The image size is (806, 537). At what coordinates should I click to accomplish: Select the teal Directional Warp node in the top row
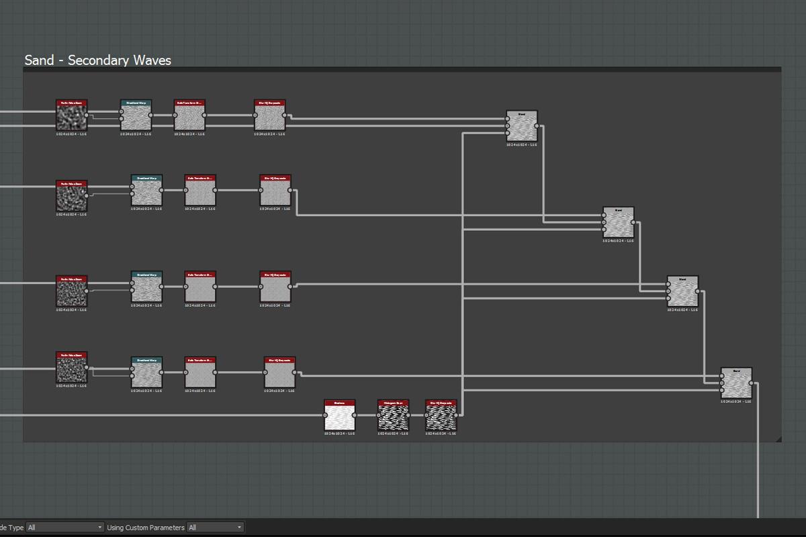coord(136,115)
